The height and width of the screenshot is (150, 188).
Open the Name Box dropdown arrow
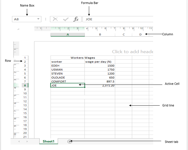[38, 19]
